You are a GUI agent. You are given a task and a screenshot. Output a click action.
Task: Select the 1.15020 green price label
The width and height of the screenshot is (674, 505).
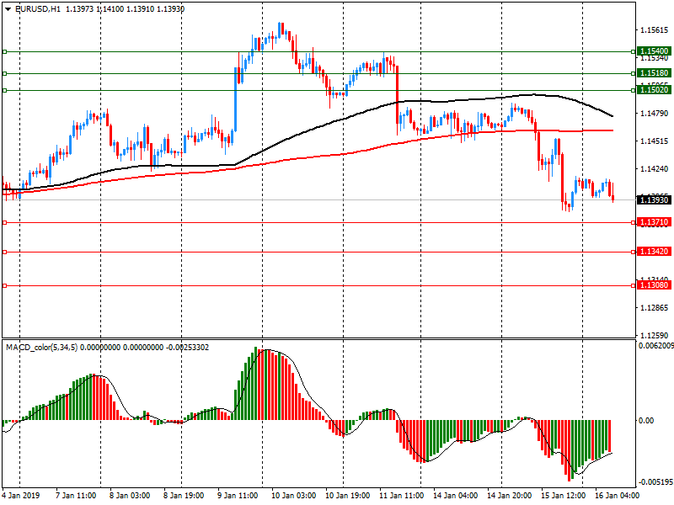[x=654, y=89]
